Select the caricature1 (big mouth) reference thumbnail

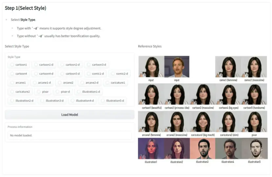coord(203,121)
